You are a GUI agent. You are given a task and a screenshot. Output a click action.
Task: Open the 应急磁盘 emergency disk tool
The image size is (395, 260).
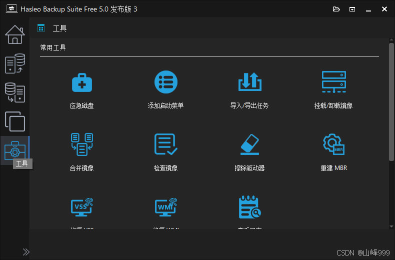coord(82,82)
